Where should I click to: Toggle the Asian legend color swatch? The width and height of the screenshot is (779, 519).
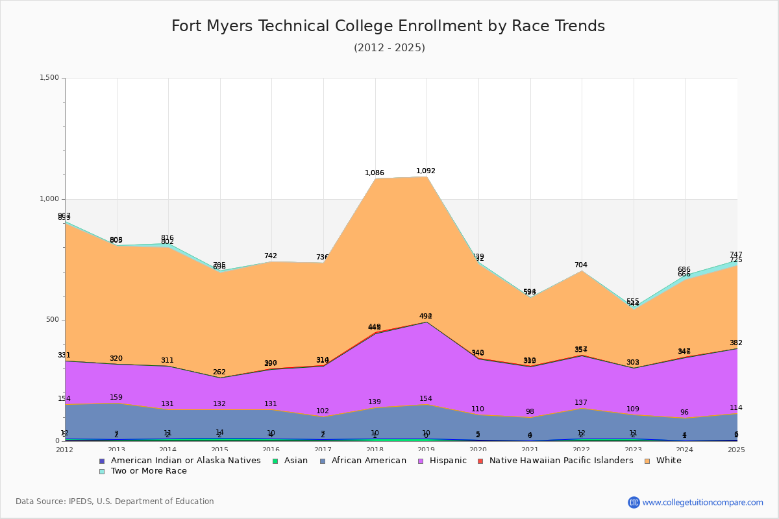275,461
